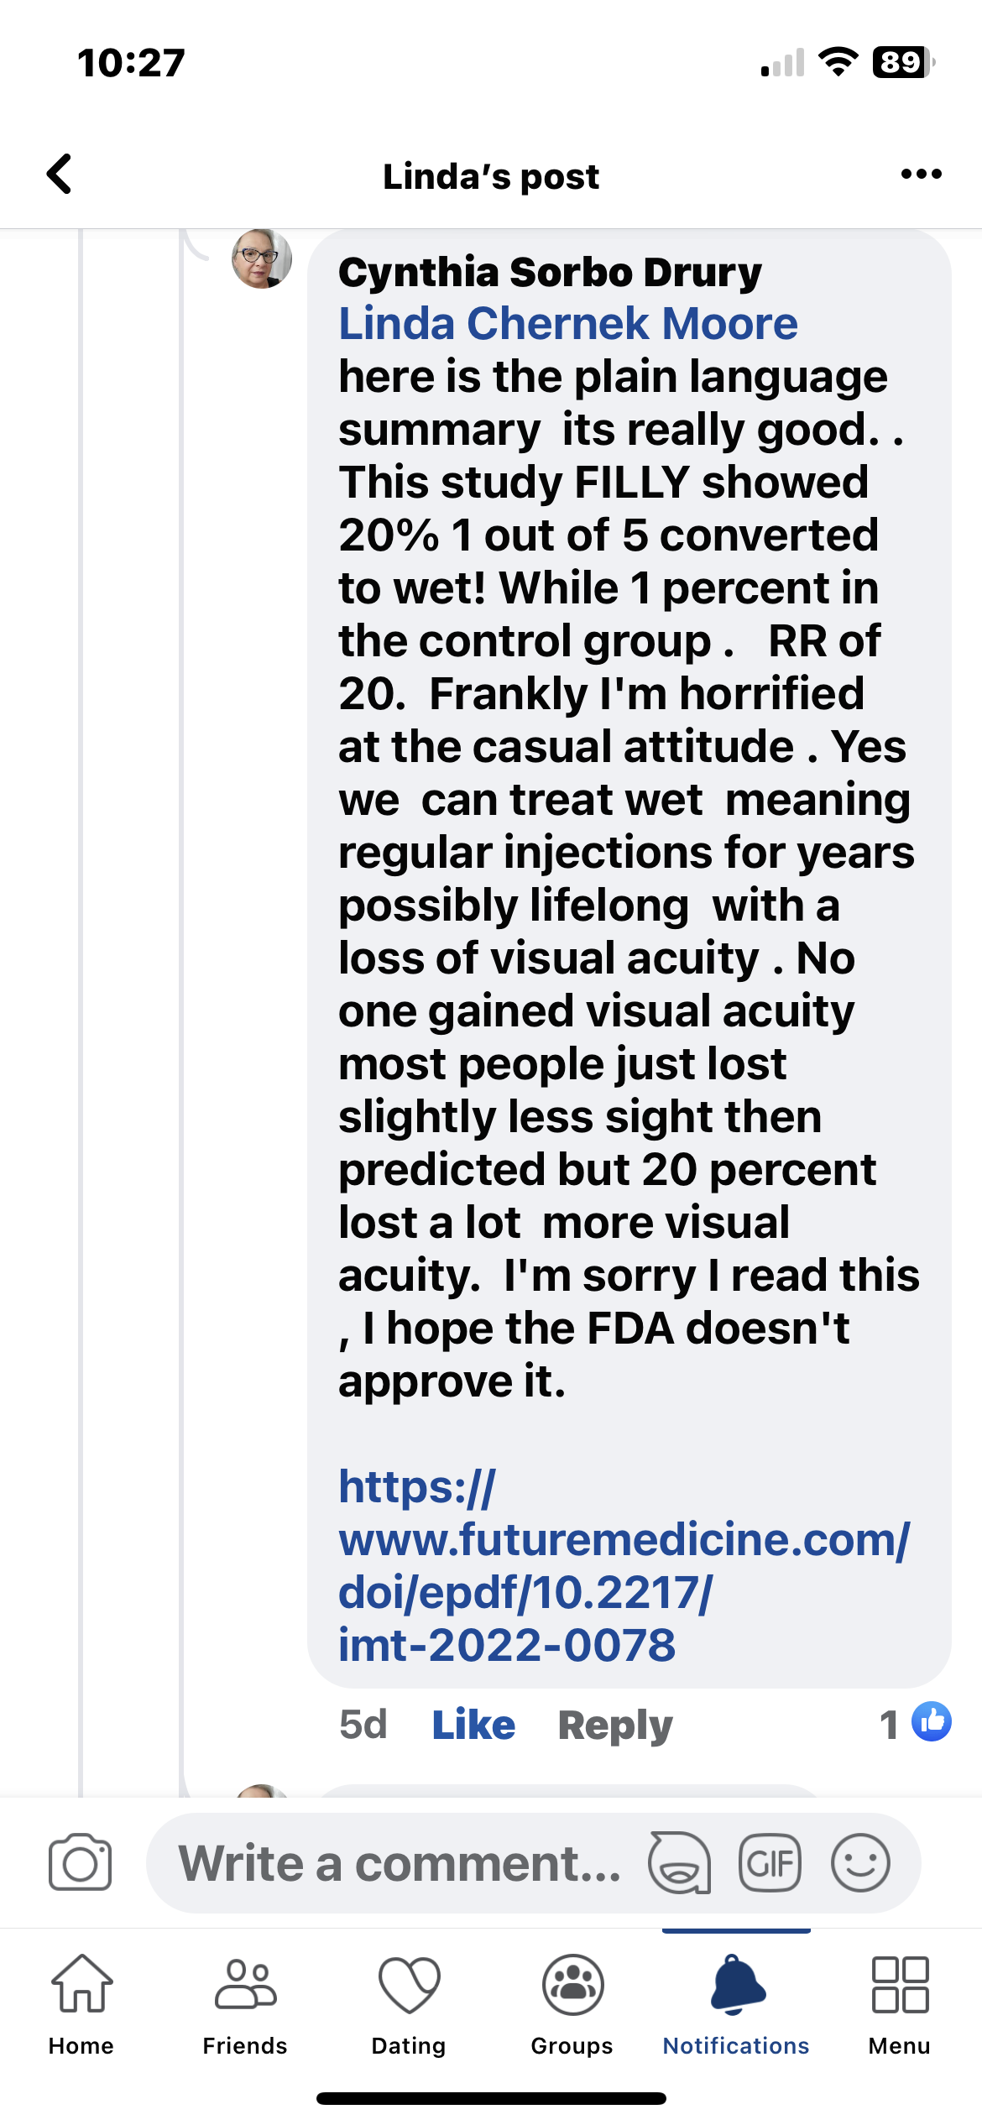The width and height of the screenshot is (982, 2125).
Task: Tap the commenter's profile picture
Action: click(x=262, y=258)
